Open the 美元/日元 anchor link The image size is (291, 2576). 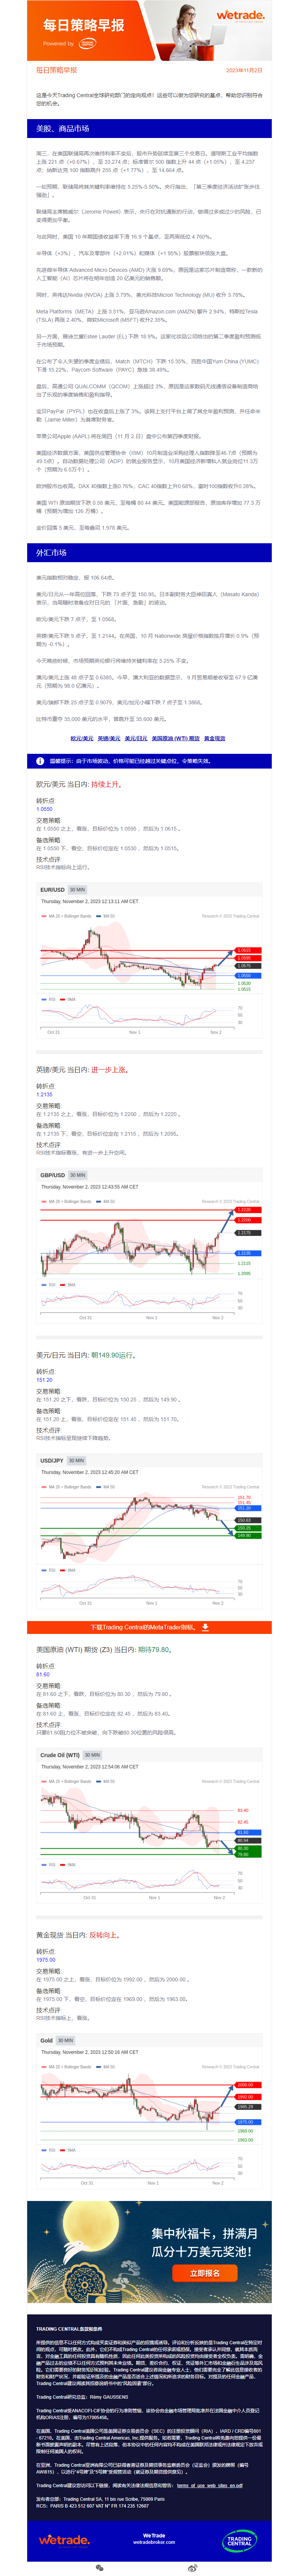[136, 738]
